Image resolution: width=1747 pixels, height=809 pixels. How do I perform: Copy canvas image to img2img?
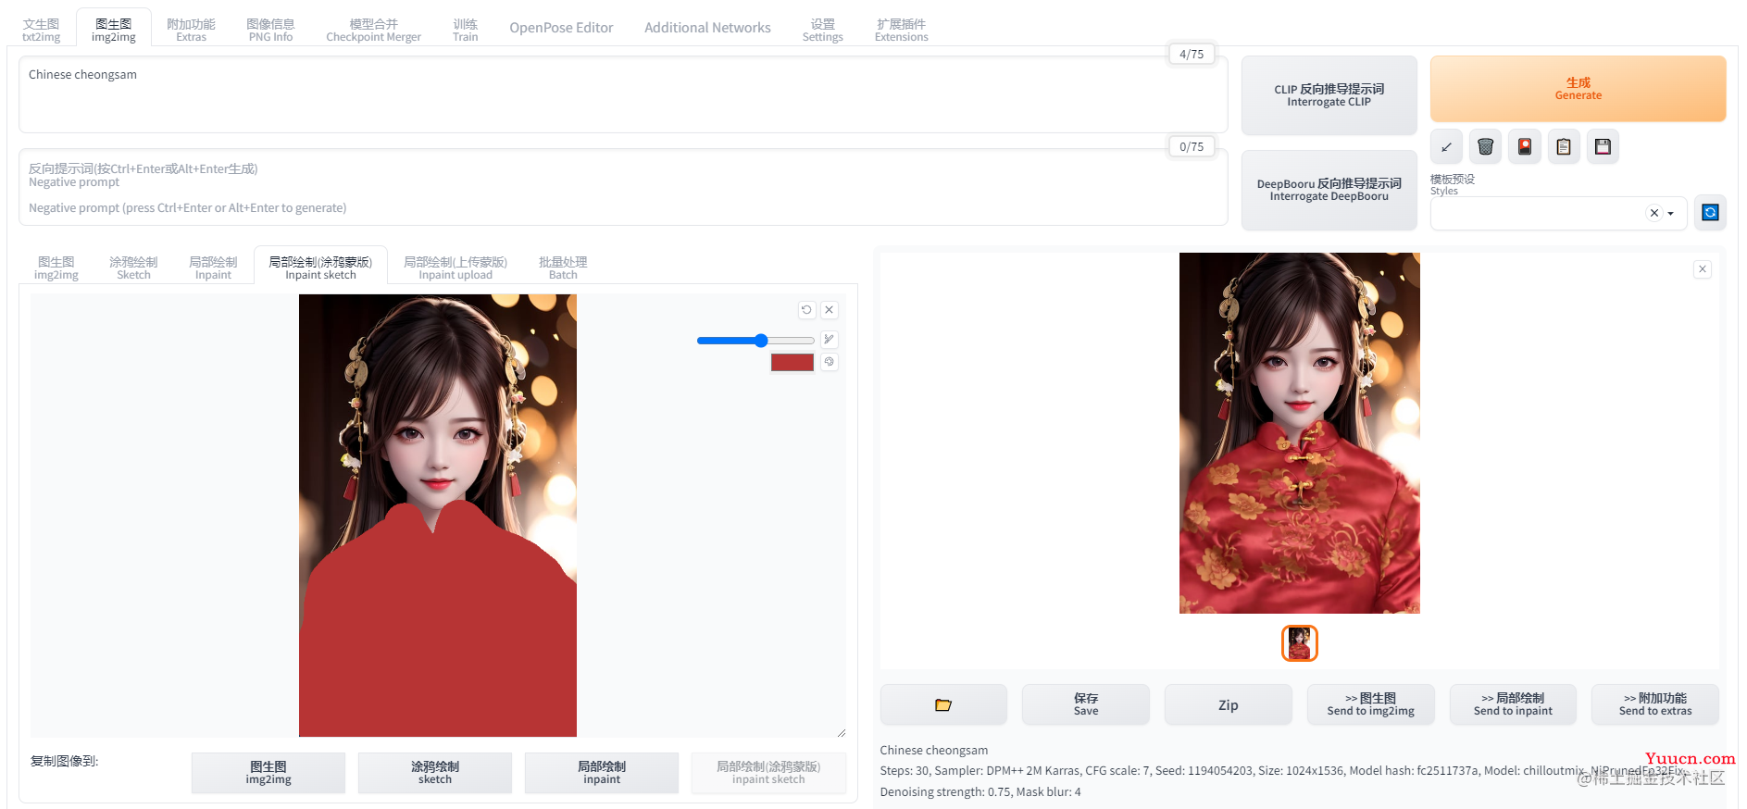(x=268, y=773)
